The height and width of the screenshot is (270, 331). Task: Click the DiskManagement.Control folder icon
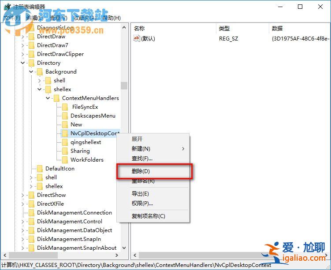coord(31,222)
